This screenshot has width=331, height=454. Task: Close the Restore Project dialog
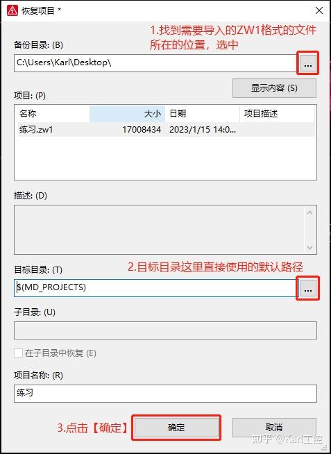(319, 11)
